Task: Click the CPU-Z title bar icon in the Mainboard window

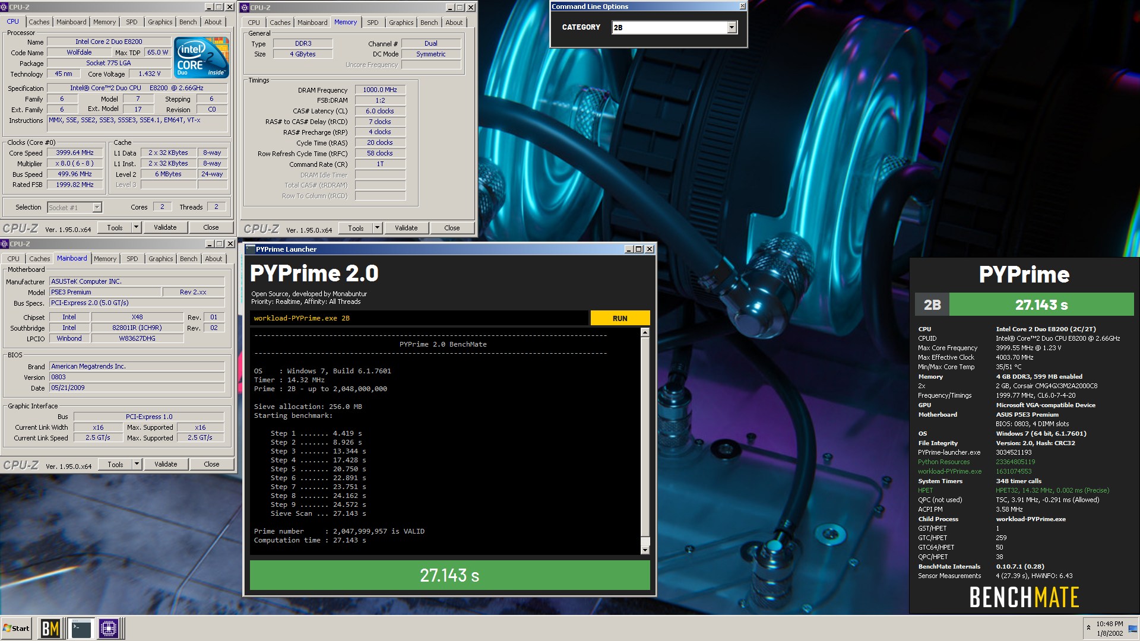Action: click(x=5, y=244)
